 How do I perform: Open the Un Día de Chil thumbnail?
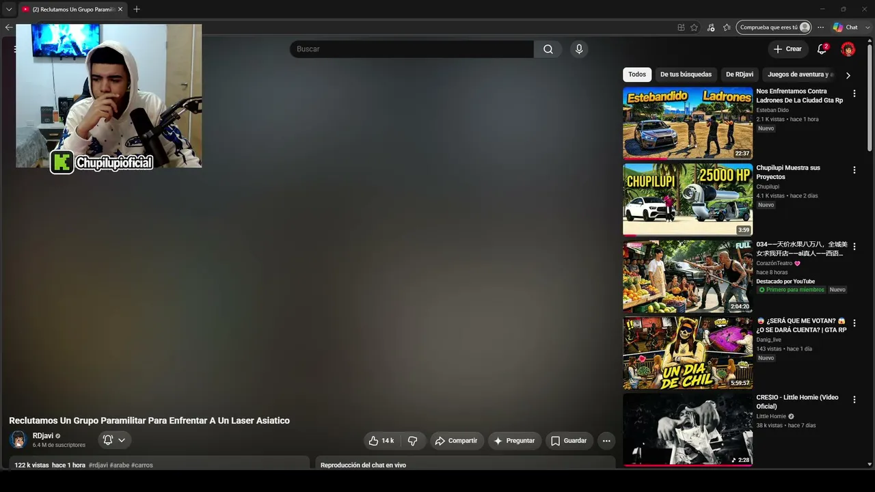(688, 353)
